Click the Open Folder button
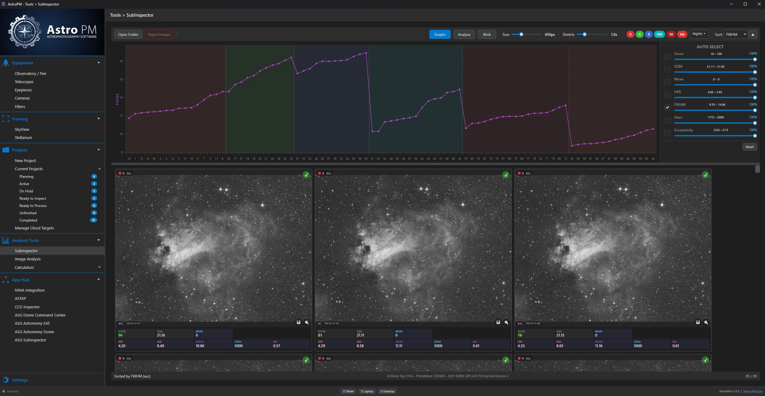Image resolution: width=765 pixels, height=396 pixels. (128, 34)
